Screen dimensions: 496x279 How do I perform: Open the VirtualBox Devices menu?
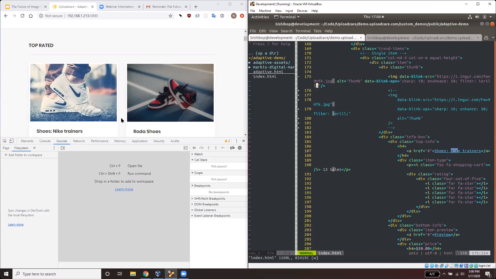302,11
